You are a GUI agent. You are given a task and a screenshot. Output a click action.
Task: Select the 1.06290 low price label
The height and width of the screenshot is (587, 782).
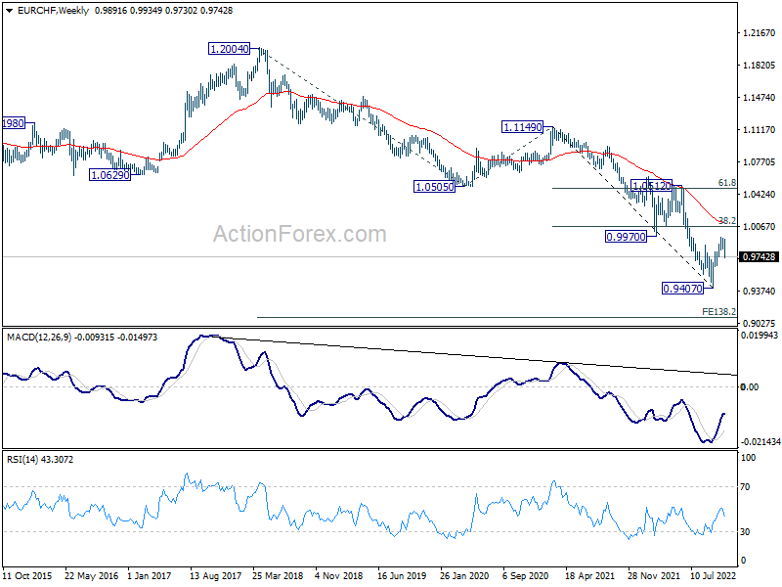tap(109, 175)
